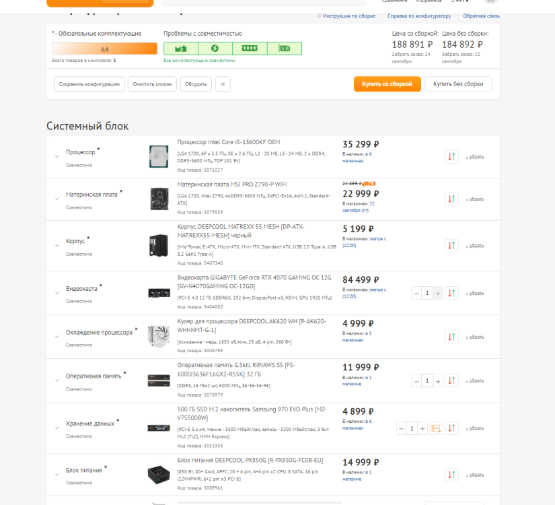Remove the DEEPCOOL case with 'Убрать'
This screenshot has height=505, width=555.
click(475, 245)
